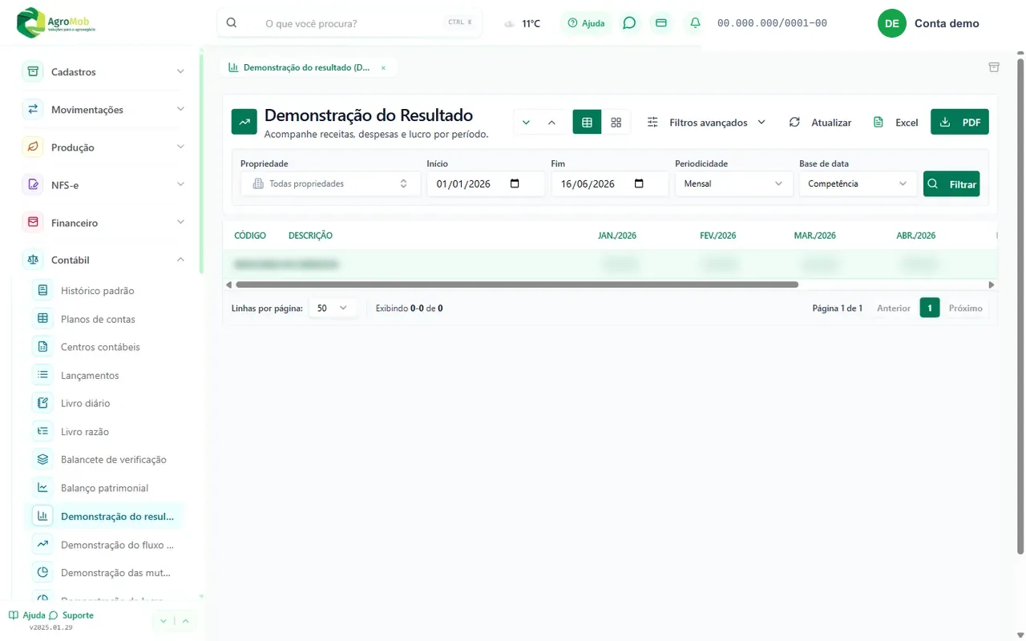Open the Base de data dropdown

point(858,183)
